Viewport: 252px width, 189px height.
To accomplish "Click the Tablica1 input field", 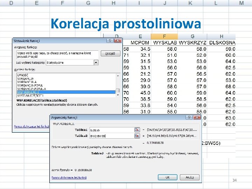I will 112,130.
